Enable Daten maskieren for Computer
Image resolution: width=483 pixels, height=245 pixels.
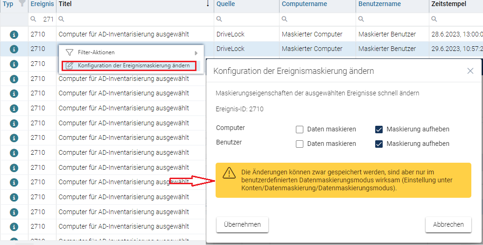tap(300, 130)
